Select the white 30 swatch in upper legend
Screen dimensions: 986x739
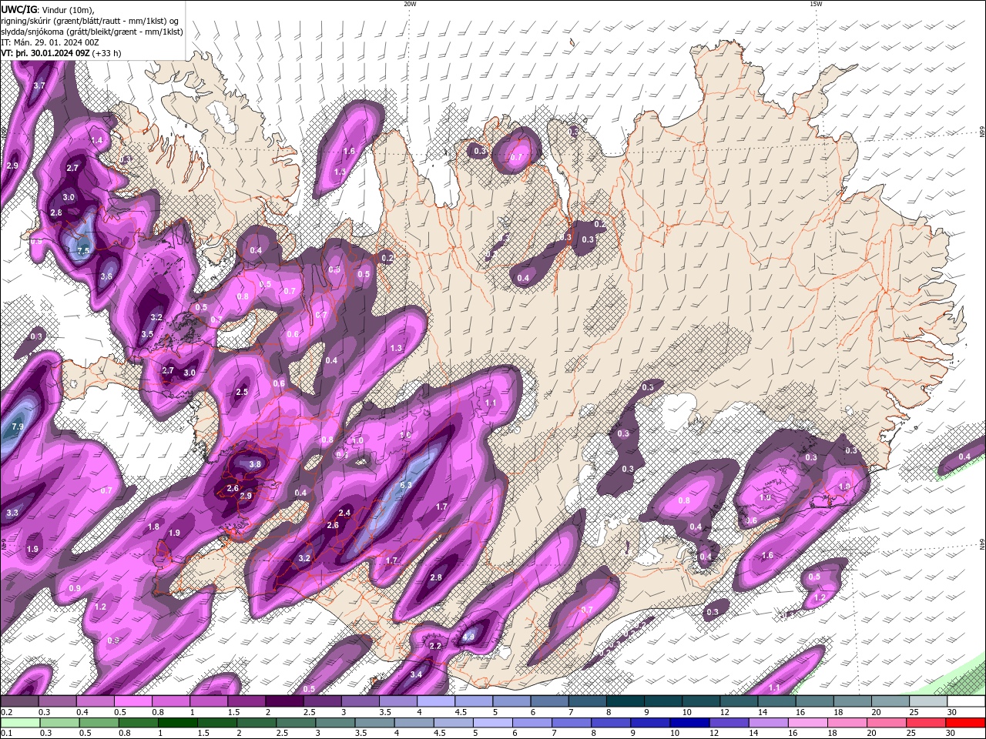click(x=966, y=701)
